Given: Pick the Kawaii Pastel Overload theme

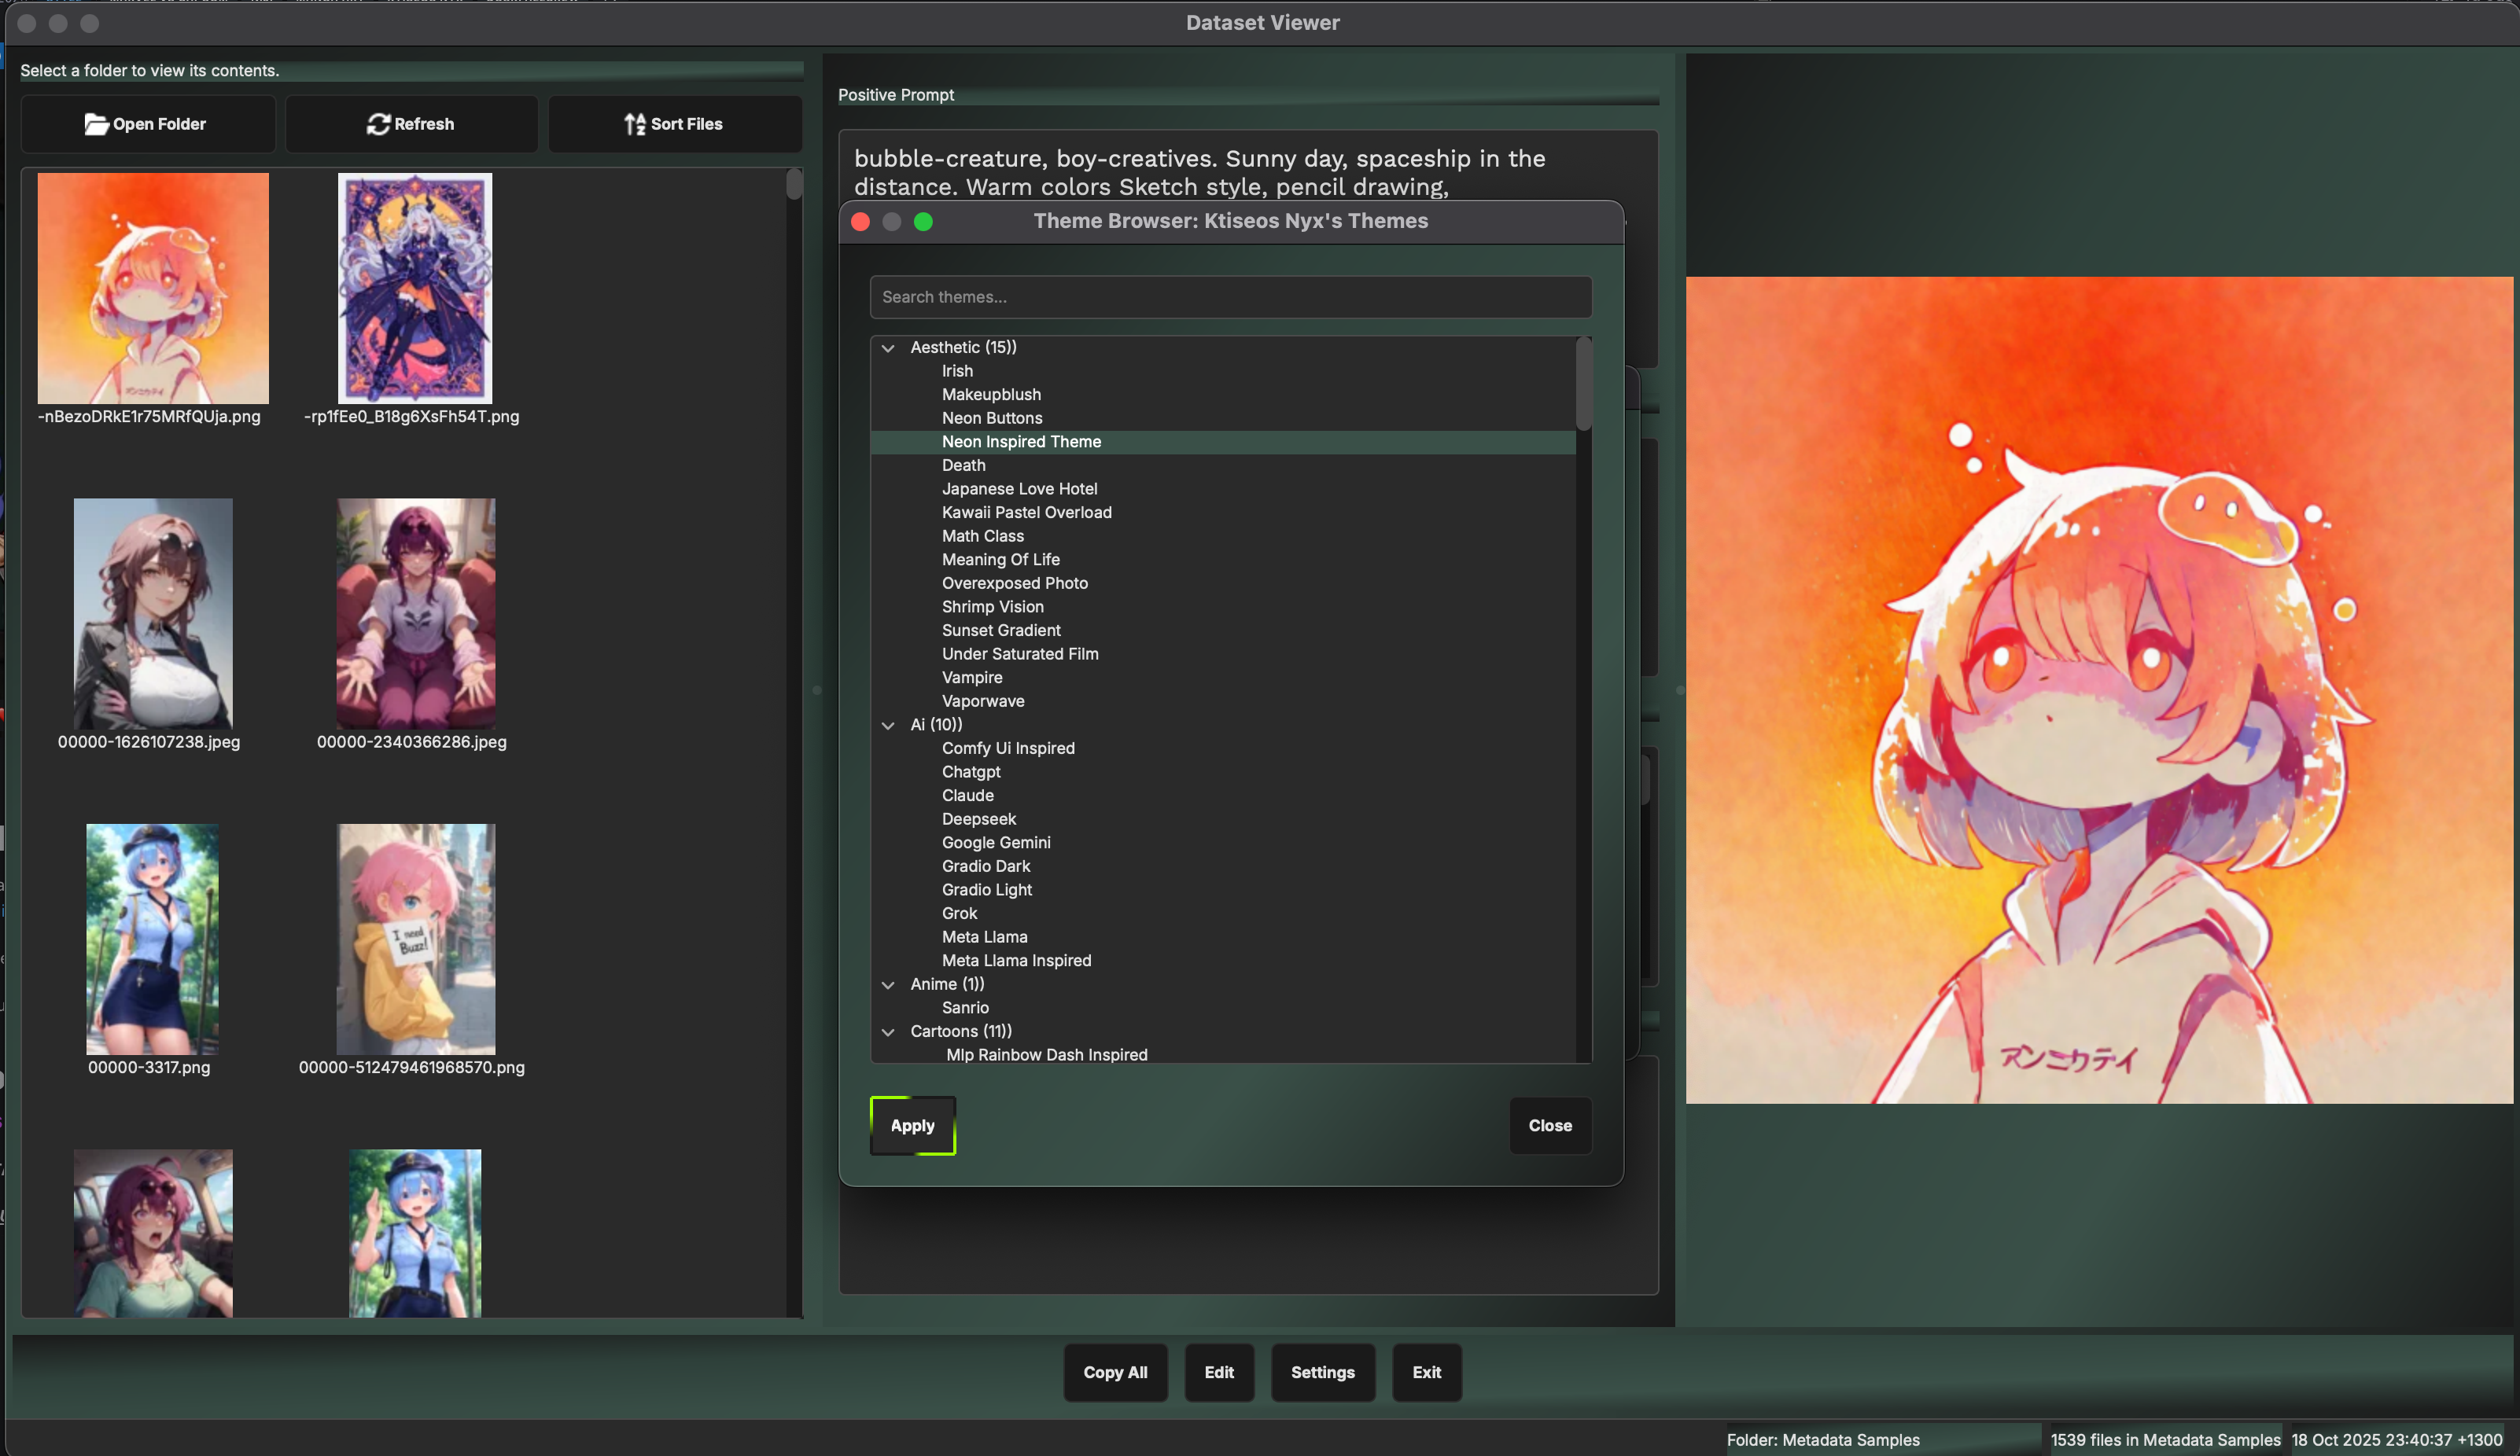Looking at the screenshot, I should pyautogui.click(x=1026, y=513).
